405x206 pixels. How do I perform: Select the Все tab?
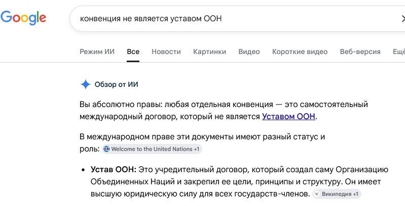coord(133,51)
